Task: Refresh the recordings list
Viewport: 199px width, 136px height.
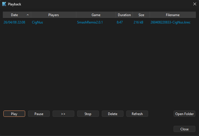Action: coord(137,114)
